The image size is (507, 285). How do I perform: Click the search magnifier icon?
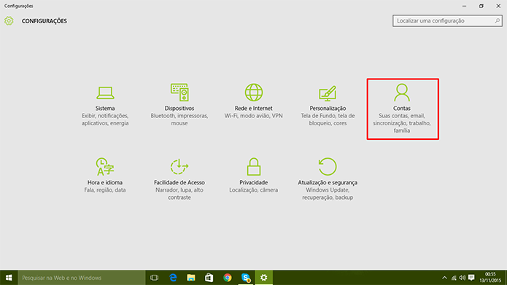tap(498, 20)
